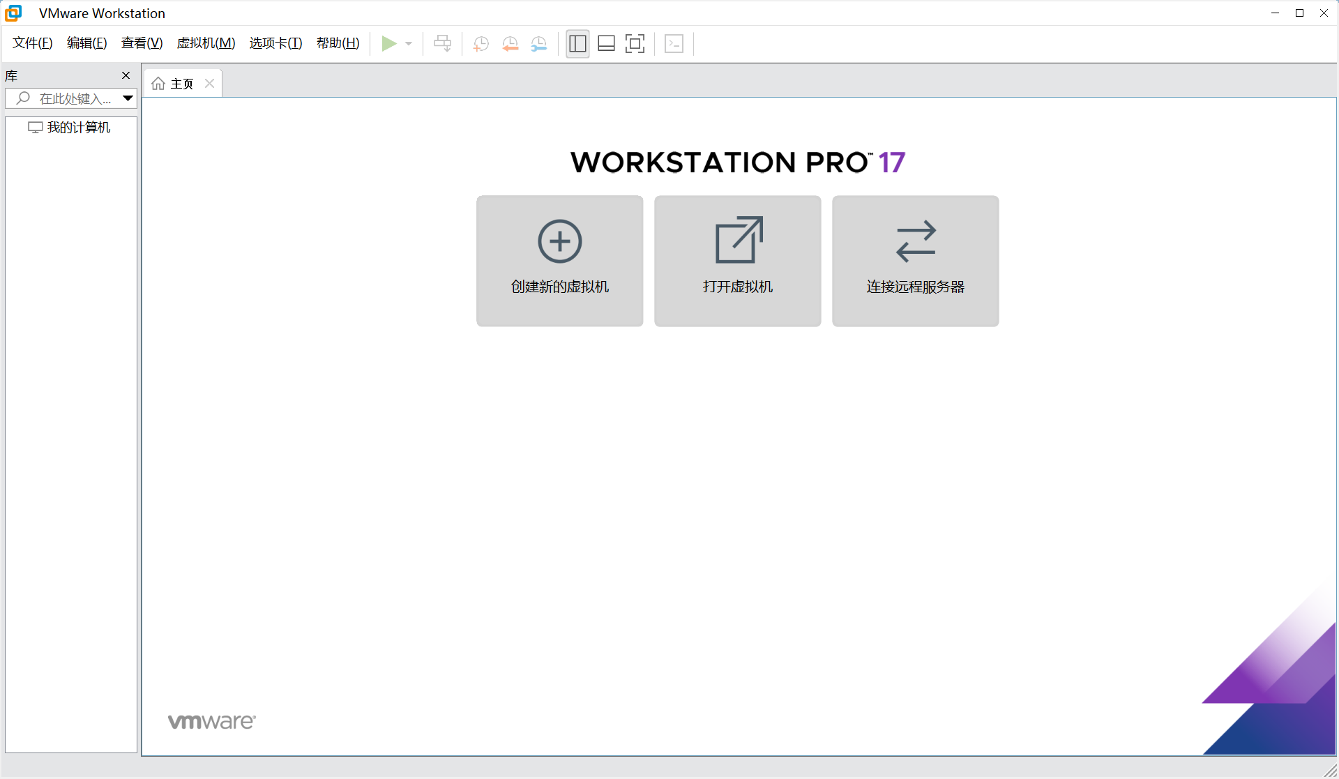Click 打开虚拟机 tile
The height and width of the screenshot is (779, 1339).
737,261
